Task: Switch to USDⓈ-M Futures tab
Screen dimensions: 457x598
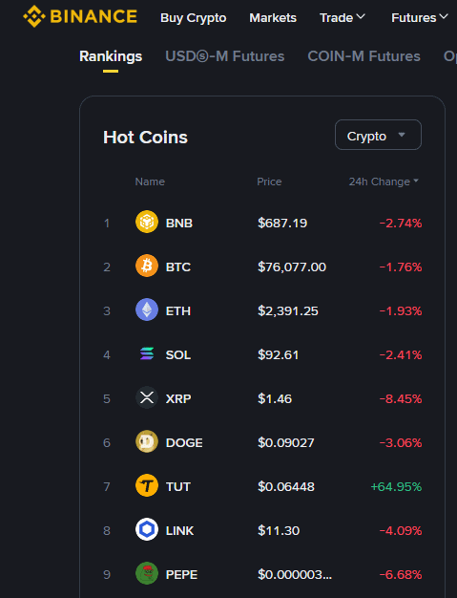Action: point(225,56)
